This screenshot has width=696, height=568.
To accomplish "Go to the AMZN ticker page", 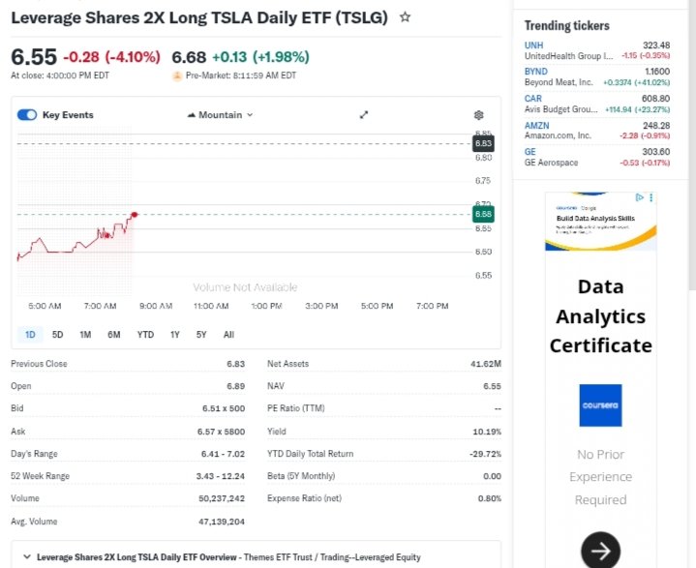I will 537,125.
